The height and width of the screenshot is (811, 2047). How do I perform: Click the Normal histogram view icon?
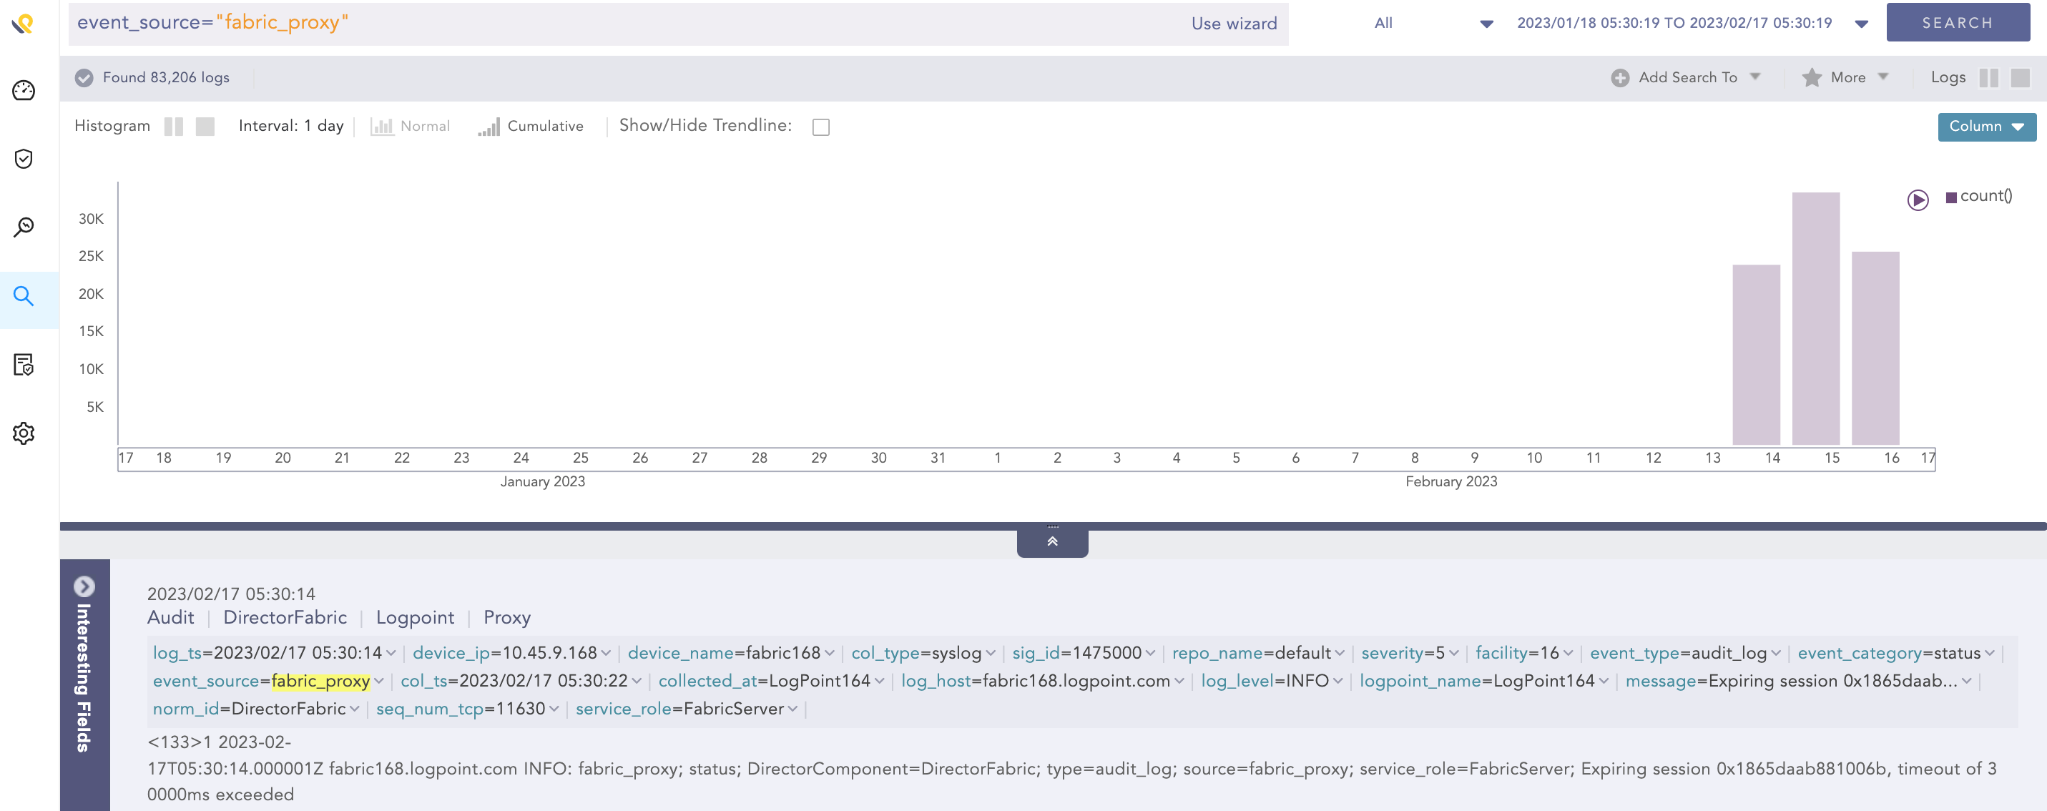[384, 125]
